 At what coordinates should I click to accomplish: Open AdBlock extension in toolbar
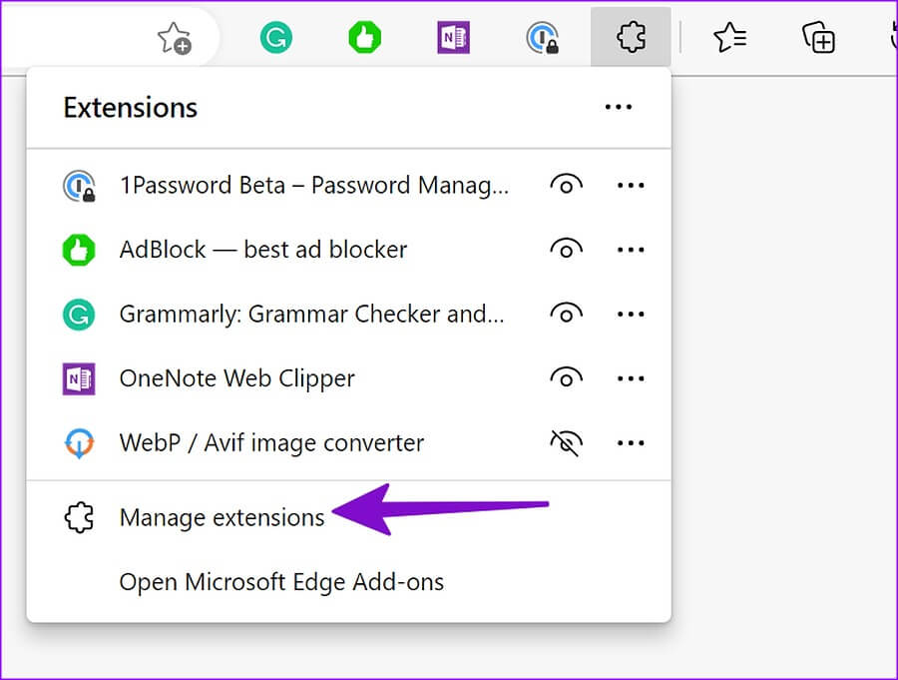(x=365, y=38)
